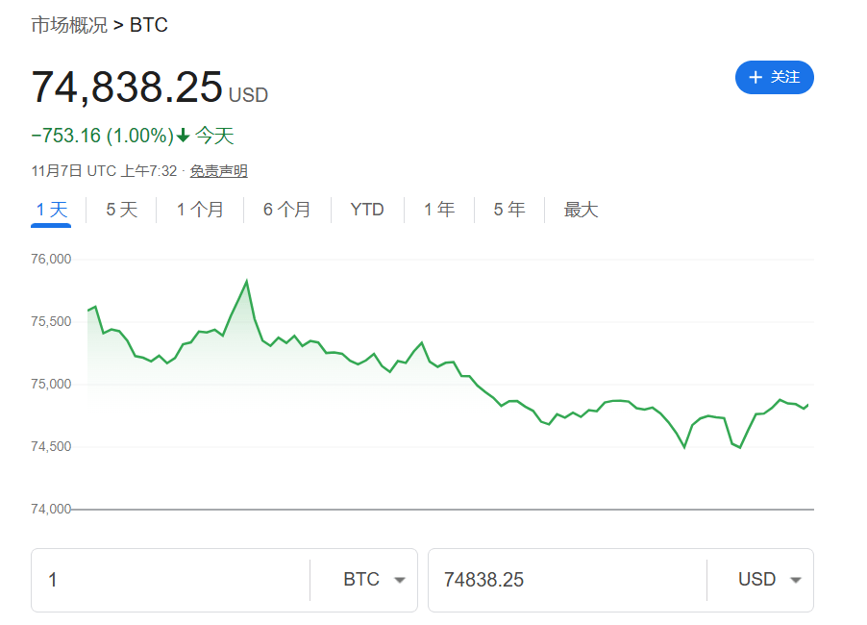
Task: Click the BTC amount input field
Action: [173, 580]
